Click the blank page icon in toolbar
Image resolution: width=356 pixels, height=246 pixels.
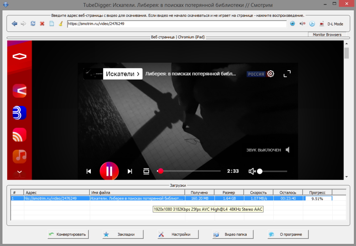tap(52, 24)
